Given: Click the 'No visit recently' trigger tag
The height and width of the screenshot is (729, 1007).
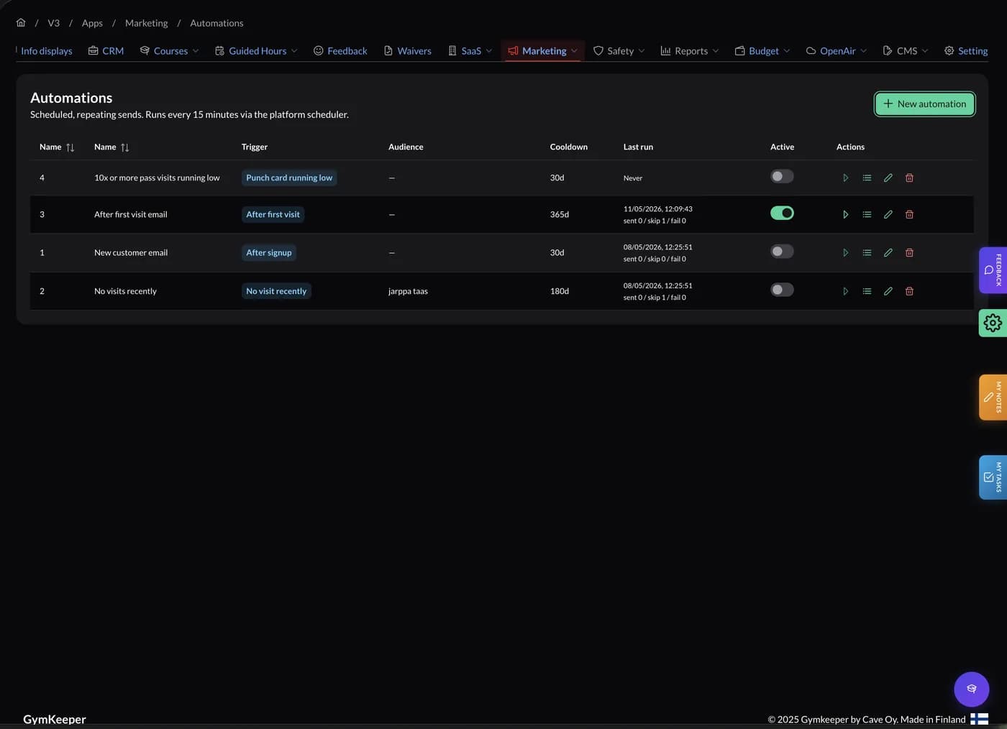Looking at the screenshot, I should point(276,291).
